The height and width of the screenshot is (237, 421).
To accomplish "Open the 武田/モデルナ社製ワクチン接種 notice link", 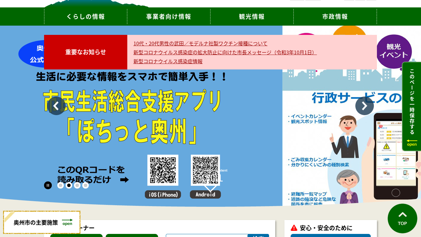I will click(200, 44).
